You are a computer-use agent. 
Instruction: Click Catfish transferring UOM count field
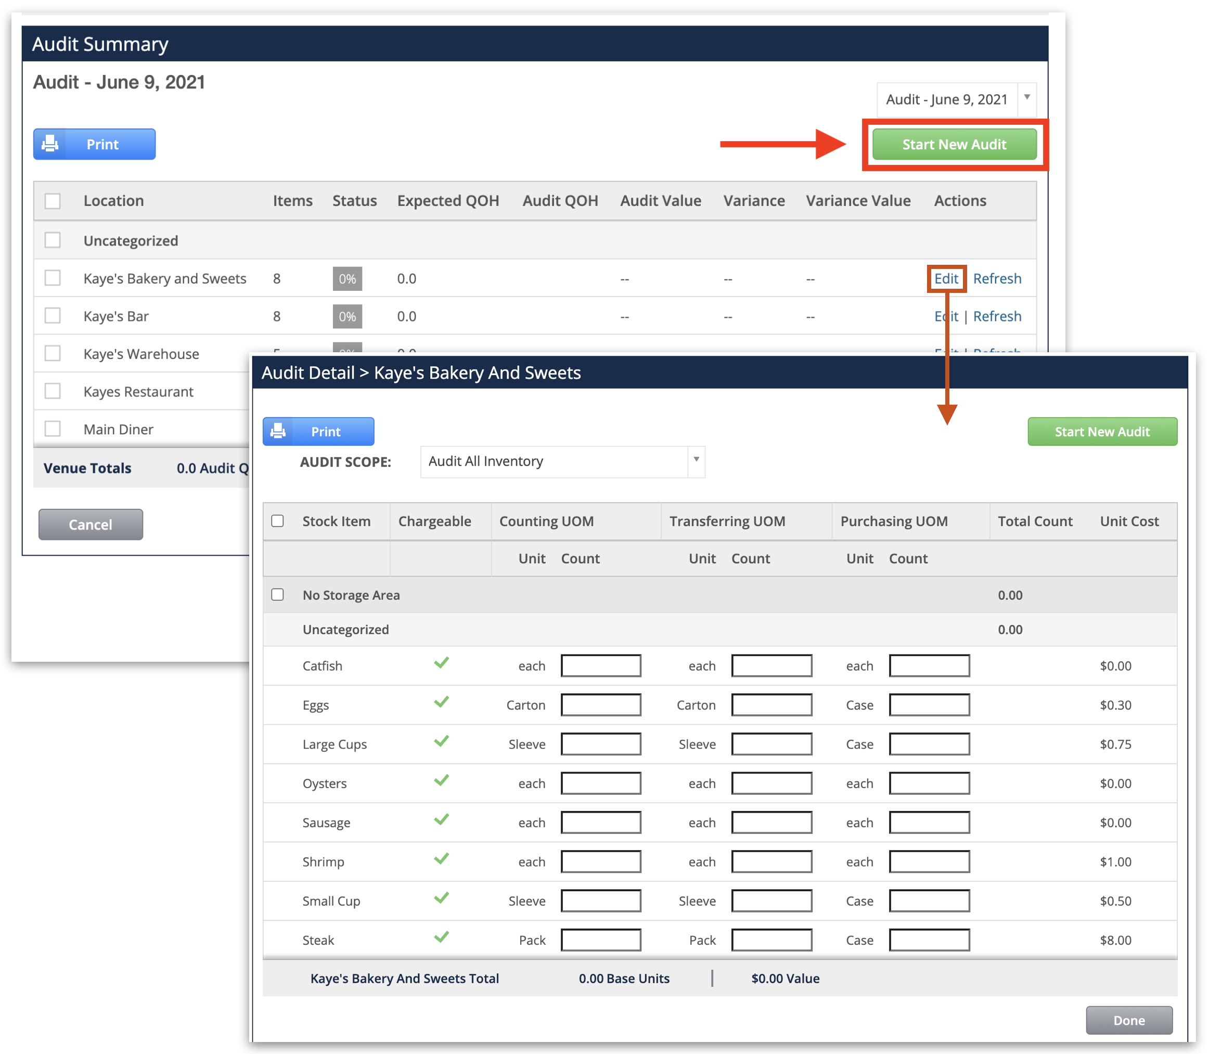[x=771, y=666]
